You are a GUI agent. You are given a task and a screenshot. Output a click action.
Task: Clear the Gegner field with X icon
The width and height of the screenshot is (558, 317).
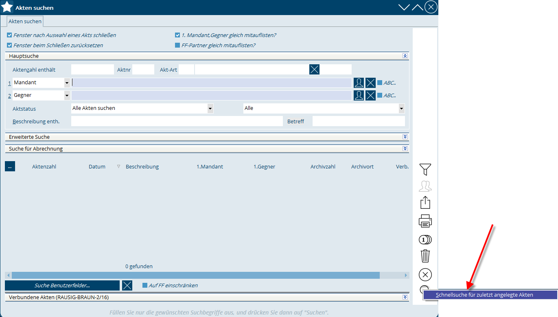point(370,95)
